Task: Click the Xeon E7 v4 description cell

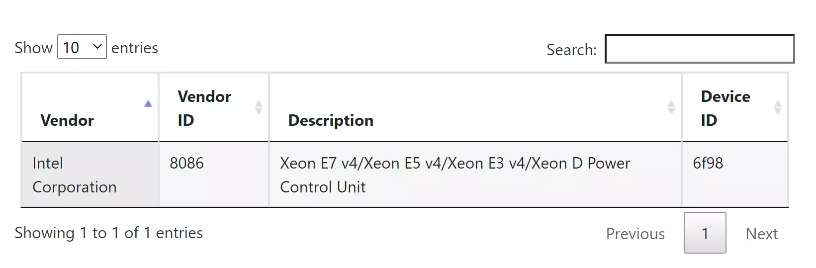Action: coord(475,175)
